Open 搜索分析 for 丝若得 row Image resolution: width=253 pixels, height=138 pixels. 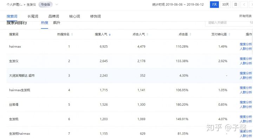point(246,102)
